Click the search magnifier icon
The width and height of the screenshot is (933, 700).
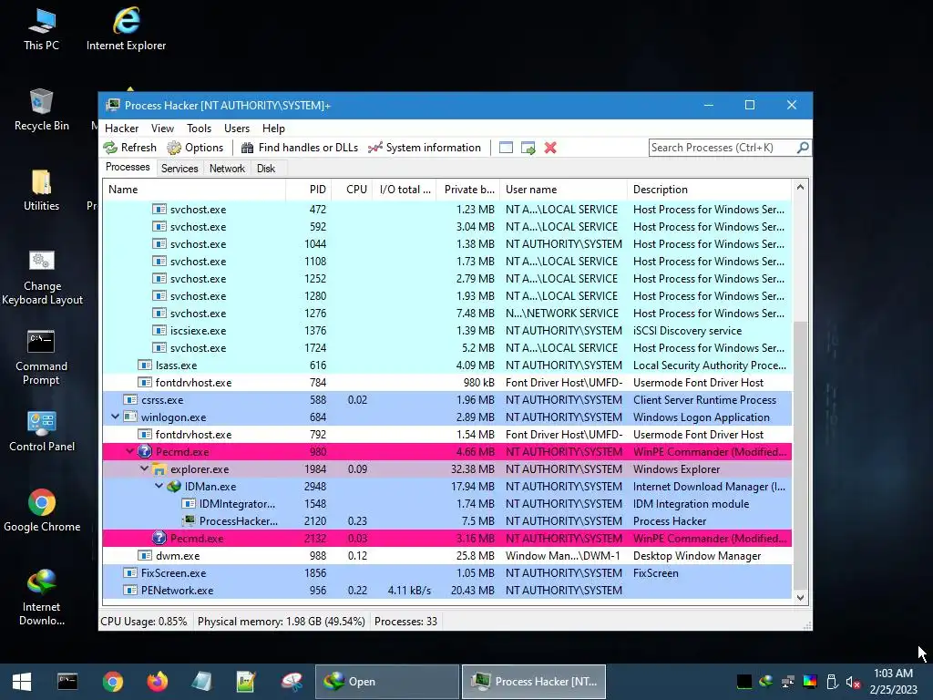click(803, 147)
